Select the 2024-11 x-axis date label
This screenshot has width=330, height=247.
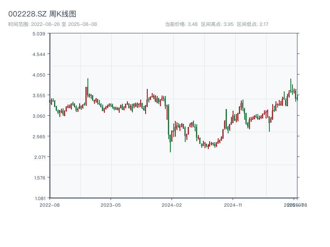click(233, 205)
